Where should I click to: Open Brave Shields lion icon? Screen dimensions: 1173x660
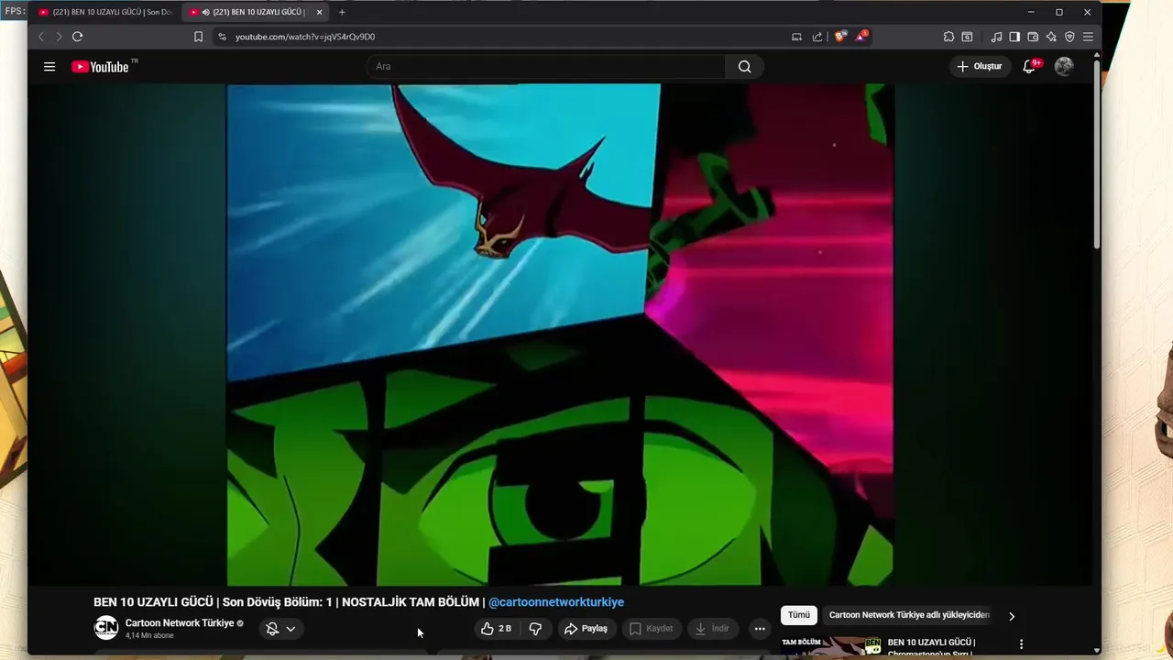coord(839,37)
